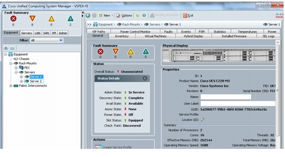Image resolution: width=285 pixels, height=157 pixels.
Task: Click into the User Label text field
Action: [x=238, y=103]
